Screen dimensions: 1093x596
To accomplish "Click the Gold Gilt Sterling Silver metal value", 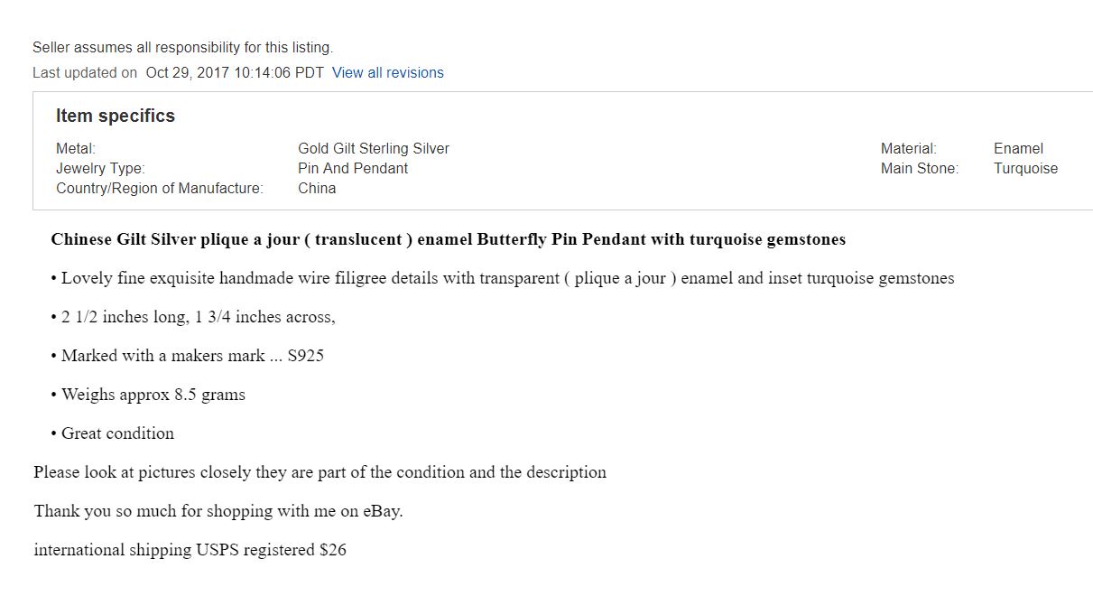I will pos(373,149).
